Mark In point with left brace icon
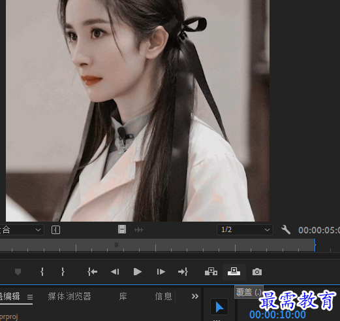Viewport: 340px width, 321px height. pyautogui.click(x=42, y=272)
